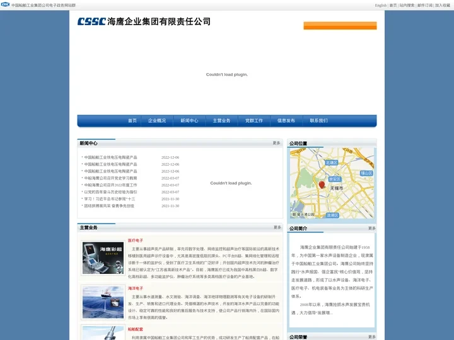This screenshot has width=454, height=340.
Task: Open news 团结拼搏展风采 奋勇争先创佳
Action: coord(109,206)
